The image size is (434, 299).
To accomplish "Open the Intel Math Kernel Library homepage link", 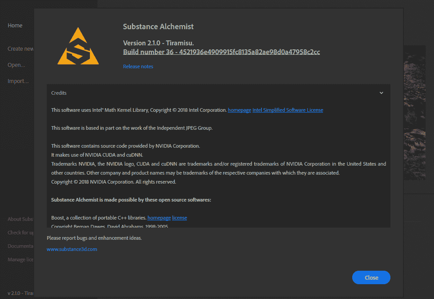I will (239, 110).
